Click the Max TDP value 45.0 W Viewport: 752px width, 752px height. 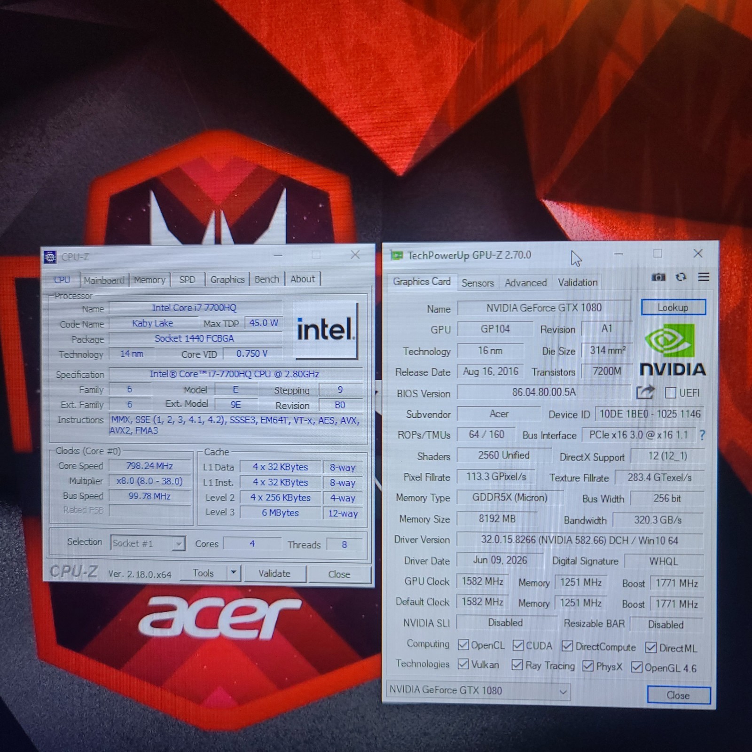coord(263,323)
